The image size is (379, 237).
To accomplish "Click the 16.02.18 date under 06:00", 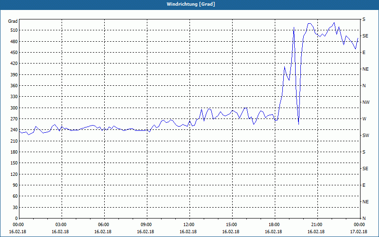I will click(x=103, y=232).
